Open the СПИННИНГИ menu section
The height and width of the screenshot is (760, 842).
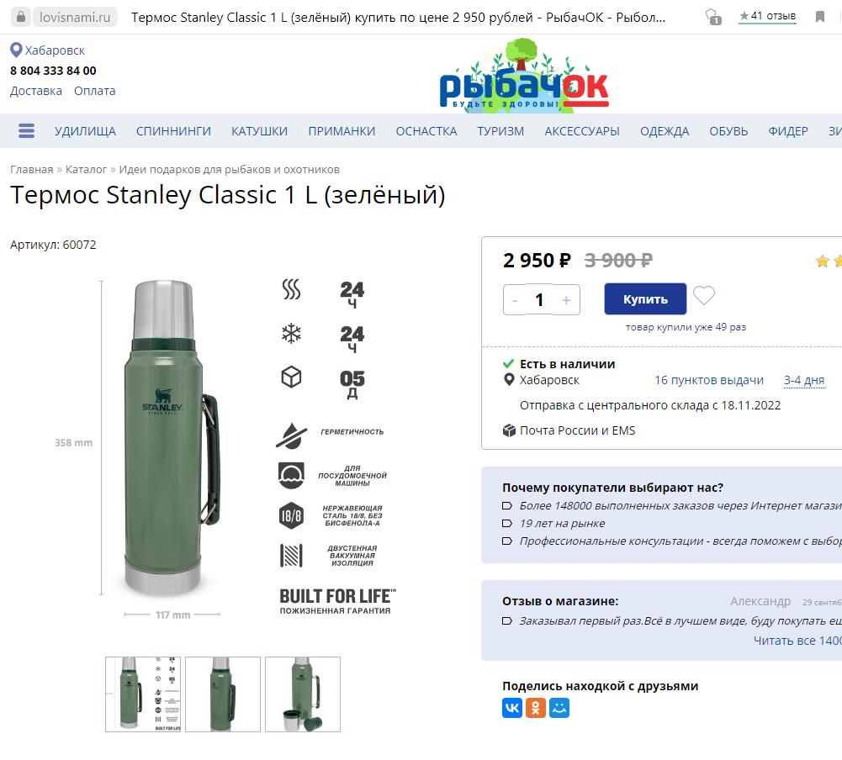pos(173,131)
